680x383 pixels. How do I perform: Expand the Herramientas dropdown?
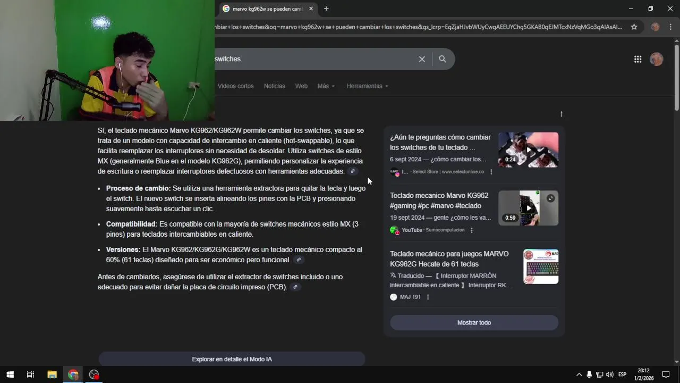pyautogui.click(x=367, y=86)
